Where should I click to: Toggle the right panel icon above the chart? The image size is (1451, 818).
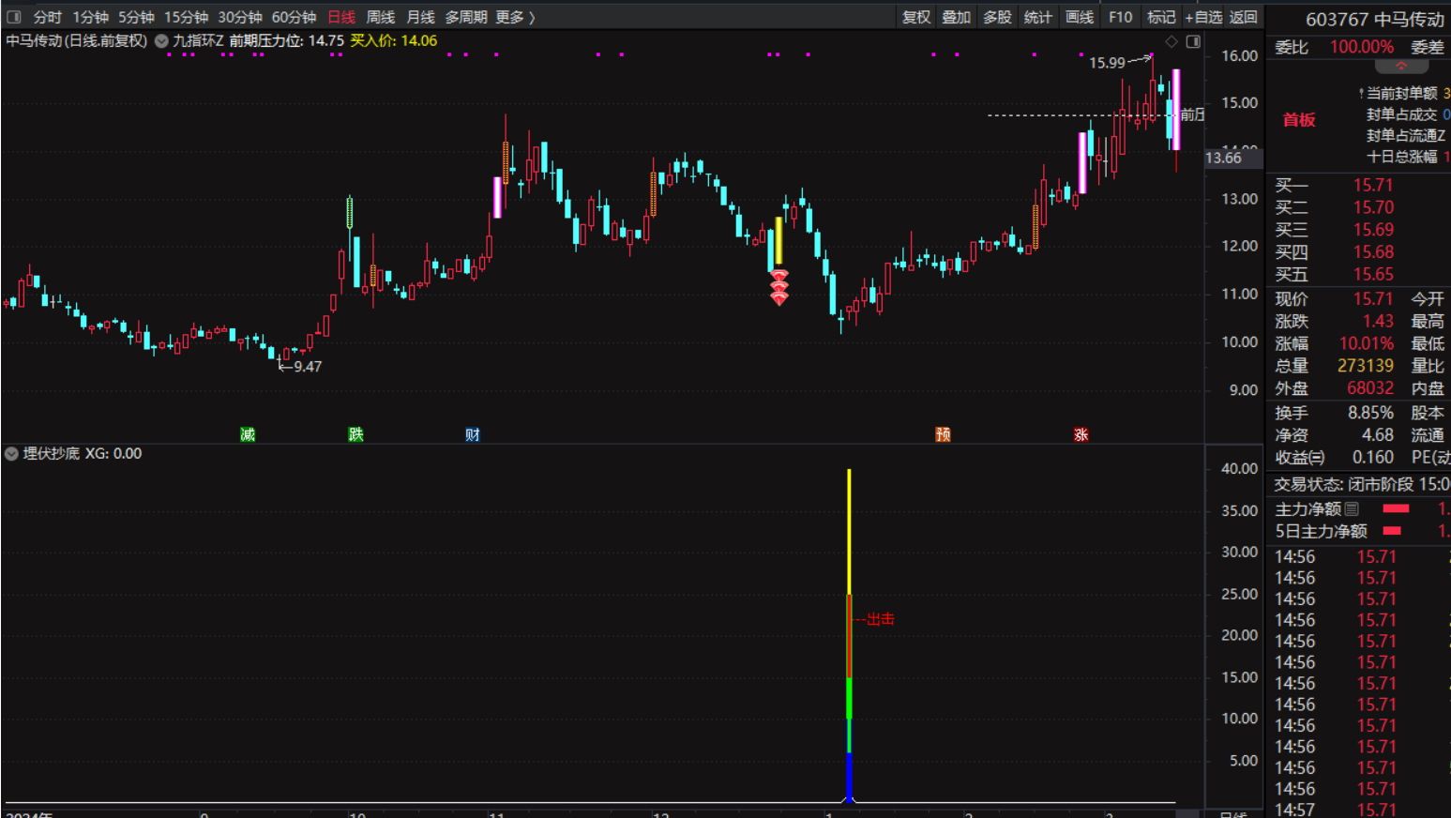point(1193,41)
